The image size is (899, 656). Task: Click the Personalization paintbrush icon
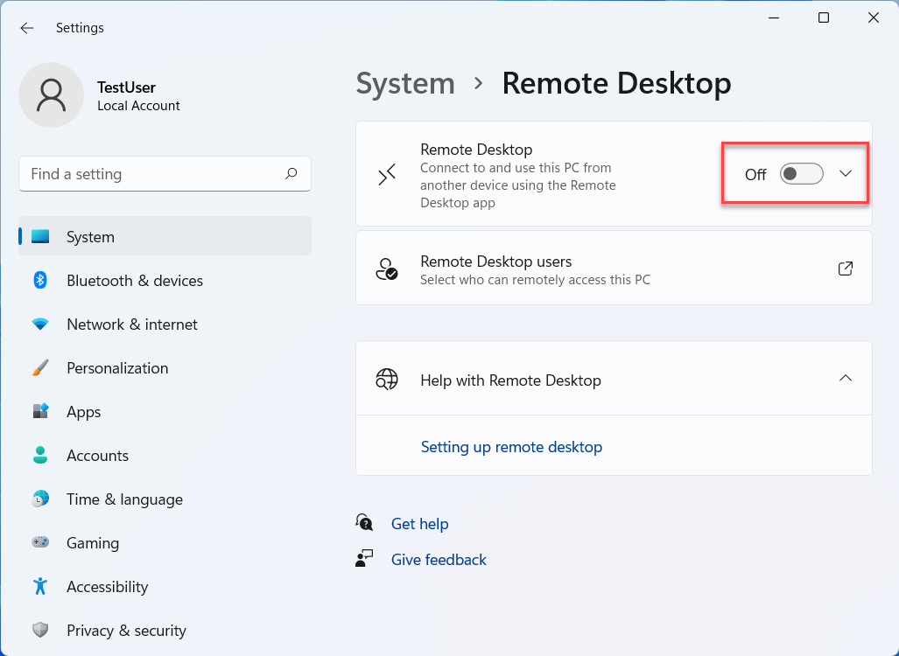coord(40,368)
